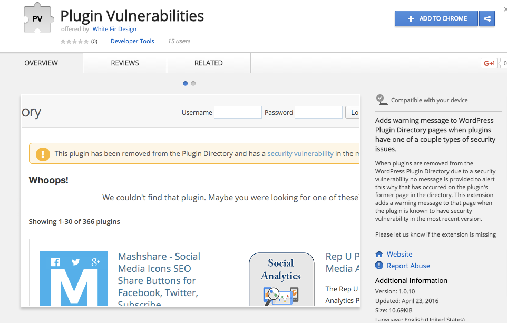Open the Website link

click(x=399, y=254)
